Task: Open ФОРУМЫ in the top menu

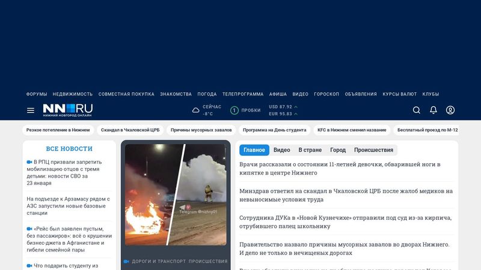Action: pos(37,94)
